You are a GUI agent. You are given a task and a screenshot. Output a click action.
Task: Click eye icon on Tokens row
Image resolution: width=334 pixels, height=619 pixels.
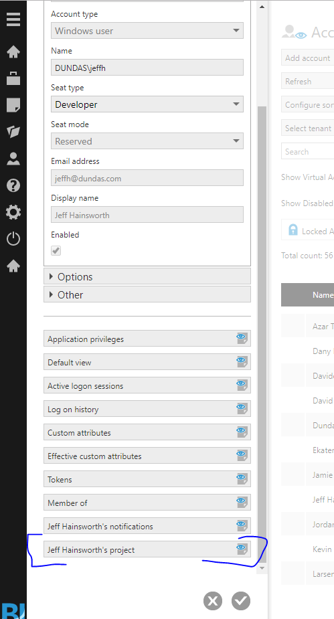tap(242, 479)
